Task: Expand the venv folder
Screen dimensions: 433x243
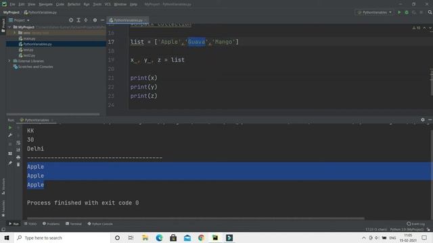Action: pos(15,33)
